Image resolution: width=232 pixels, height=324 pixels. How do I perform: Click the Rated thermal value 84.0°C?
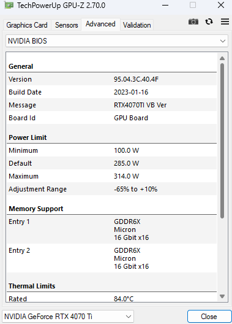(x=124, y=299)
